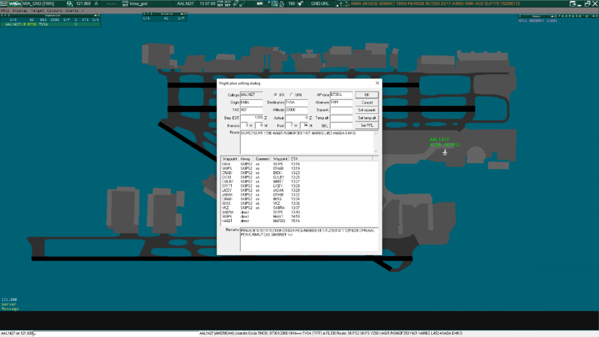Viewport: 599px width, 337px height.
Task: Select the SABRA direct waypoint row
Action: [299, 212]
